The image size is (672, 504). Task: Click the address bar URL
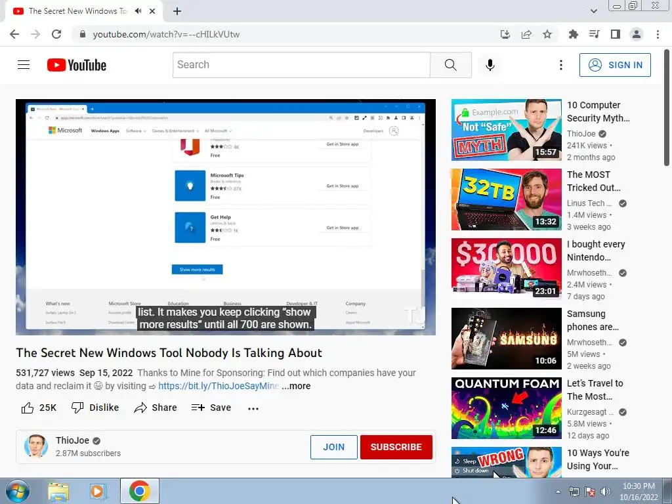click(166, 34)
